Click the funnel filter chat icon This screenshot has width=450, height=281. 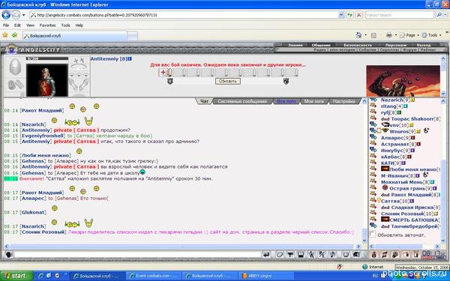(x=290, y=255)
